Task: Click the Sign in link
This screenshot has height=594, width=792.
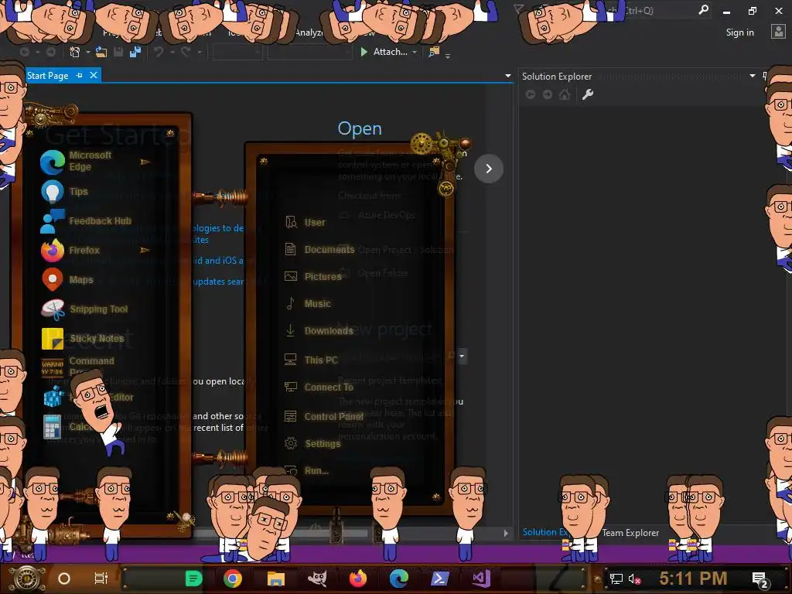Action: [x=740, y=32]
